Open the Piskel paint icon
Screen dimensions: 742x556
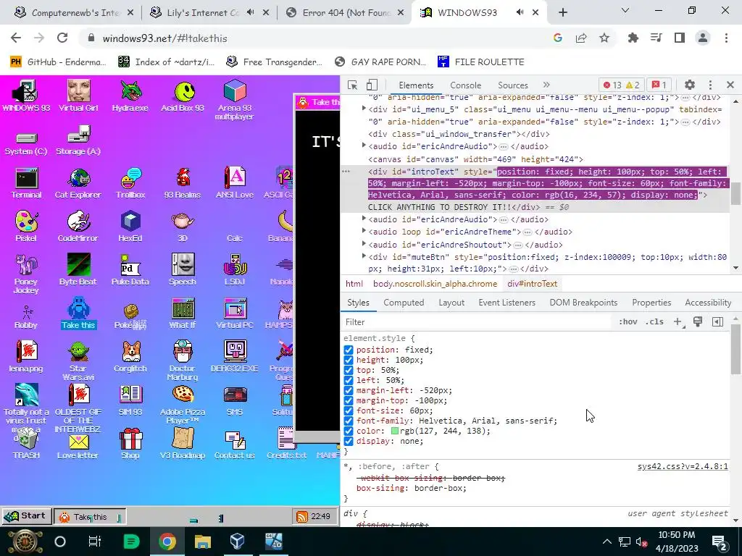[27, 227]
